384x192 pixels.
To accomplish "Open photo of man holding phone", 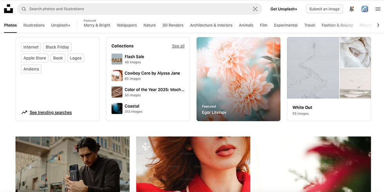I will tap(72, 164).
